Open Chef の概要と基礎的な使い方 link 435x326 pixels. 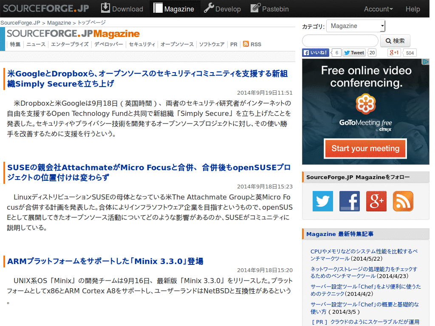pos(364,308)
